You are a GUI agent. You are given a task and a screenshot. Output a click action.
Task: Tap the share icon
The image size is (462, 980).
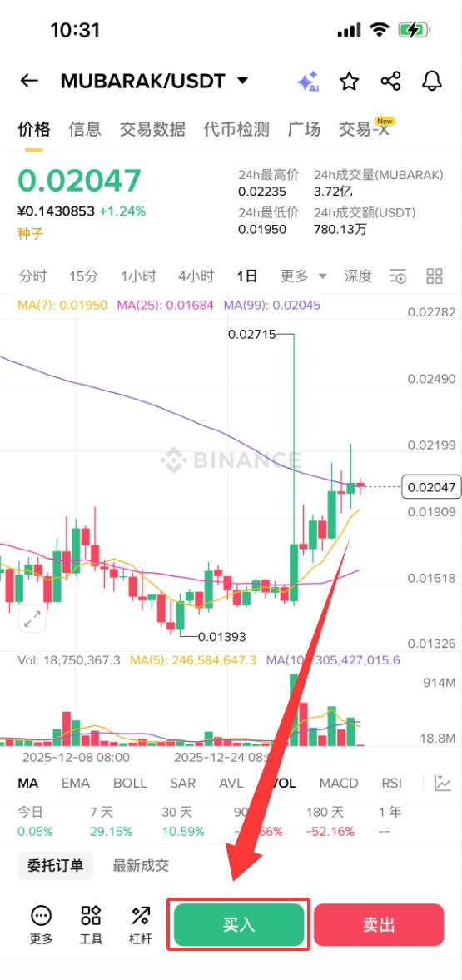tap(390, 82)
